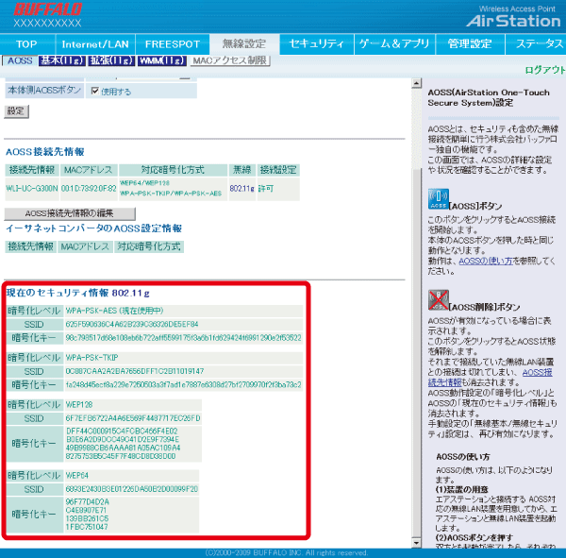The width and height of the screenshot is (566, 558).
Task: Open the ゲーム&アプリ tab
Action: [394, 44]
